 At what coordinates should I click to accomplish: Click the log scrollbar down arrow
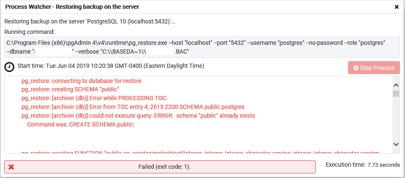click(396, 144)
